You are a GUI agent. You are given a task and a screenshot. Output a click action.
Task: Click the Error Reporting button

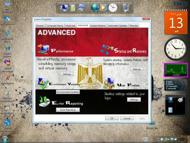pos(68,110)
